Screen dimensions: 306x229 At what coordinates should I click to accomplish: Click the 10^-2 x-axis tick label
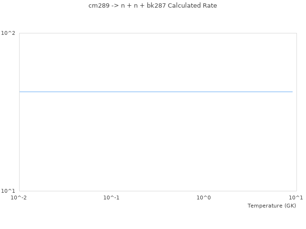click(19, 198)
